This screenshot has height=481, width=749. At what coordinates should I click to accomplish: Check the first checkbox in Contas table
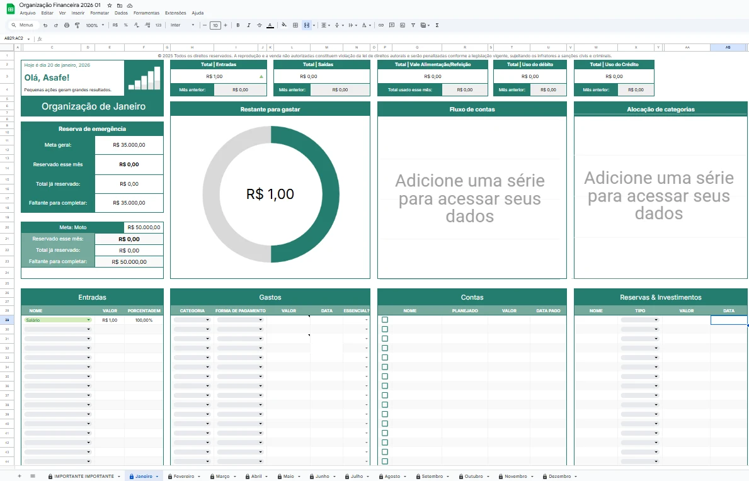point(385,320)
